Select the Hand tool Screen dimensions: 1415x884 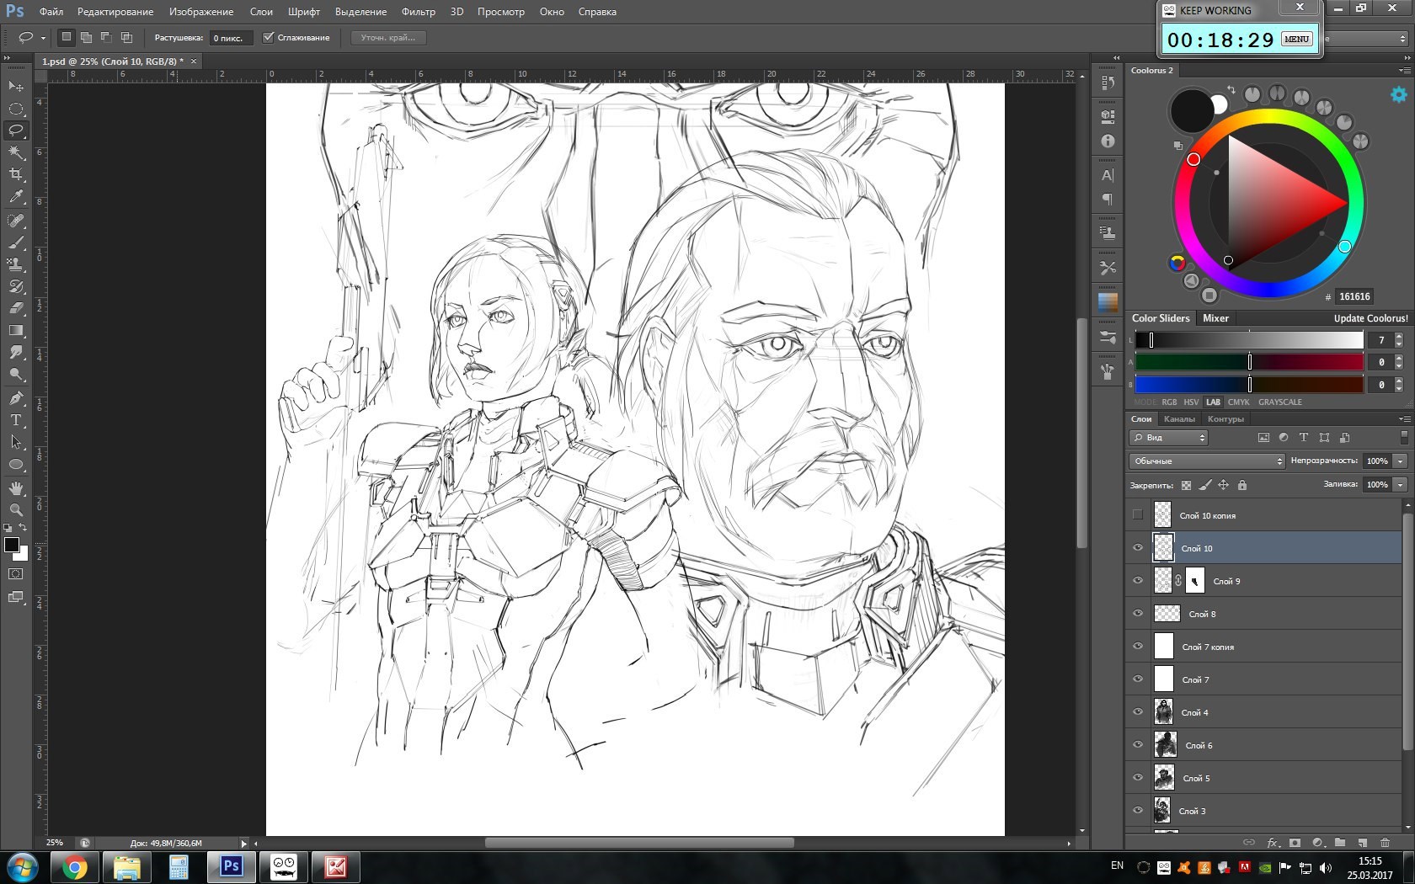16,488
